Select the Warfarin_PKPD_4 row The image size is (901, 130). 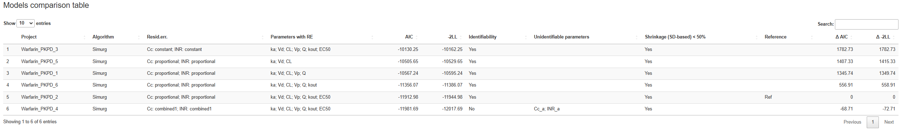[x=450, y=109]
